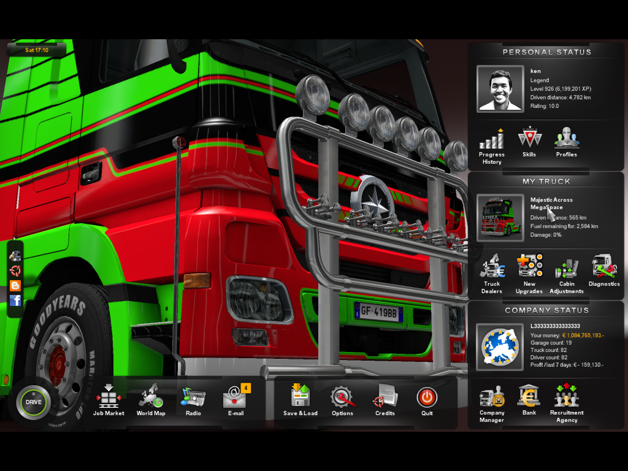Open New Upgrades shop

529,274
